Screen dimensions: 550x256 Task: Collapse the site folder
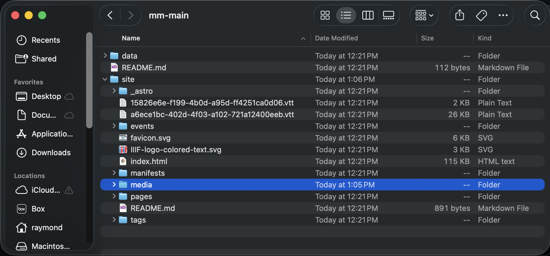point(105,79)
